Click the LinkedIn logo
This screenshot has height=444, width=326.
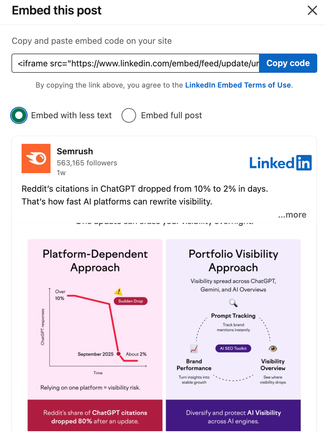[x=280, y=163]
